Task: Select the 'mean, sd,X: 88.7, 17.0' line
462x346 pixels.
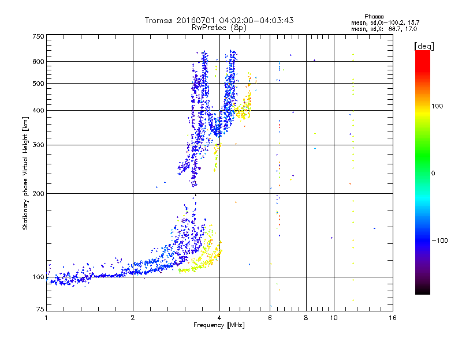Action: (384, 29)
